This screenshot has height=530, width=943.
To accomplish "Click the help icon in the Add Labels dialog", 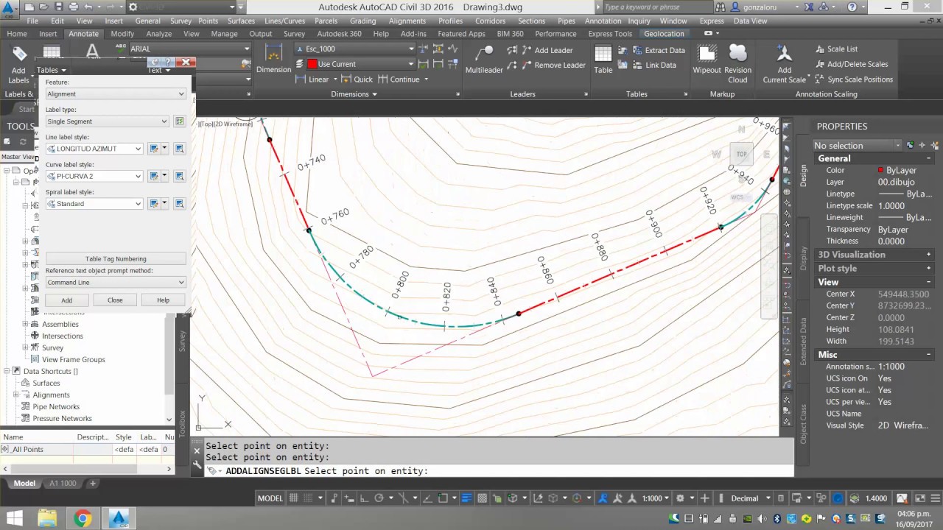I will pyautogui.click(x=168, y=63).
